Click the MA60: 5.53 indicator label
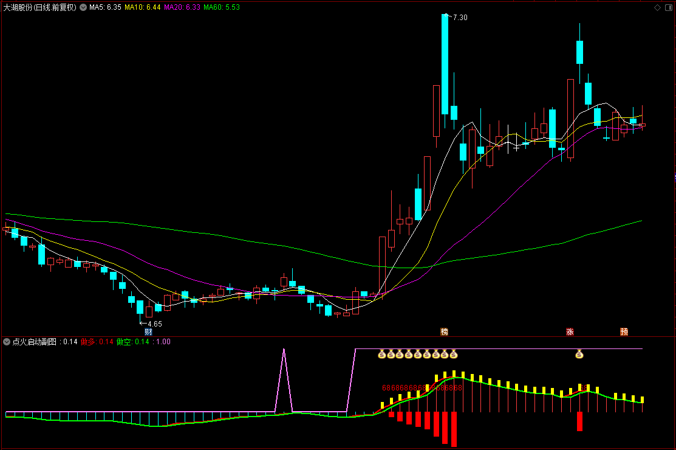676x450 pixels. (222, 7)
